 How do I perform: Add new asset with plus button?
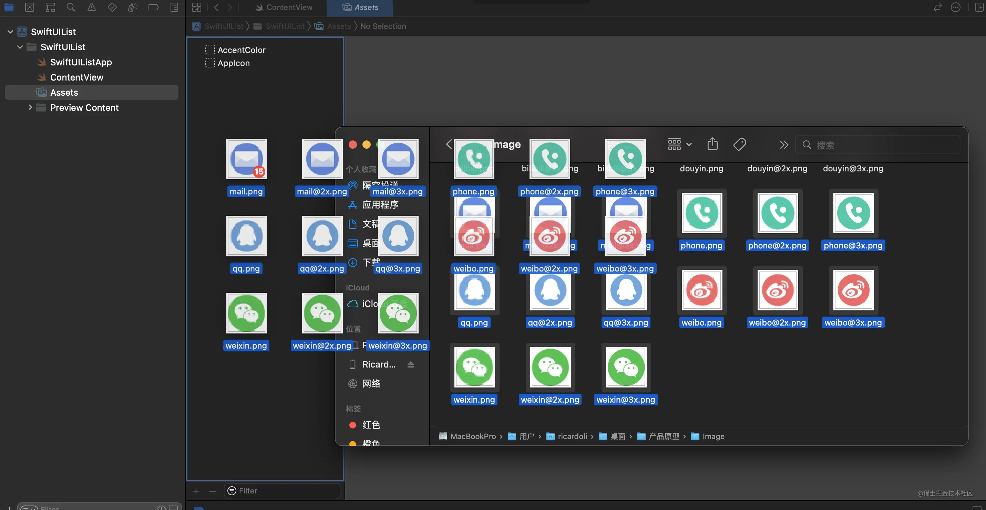click(x=196, y=491)
